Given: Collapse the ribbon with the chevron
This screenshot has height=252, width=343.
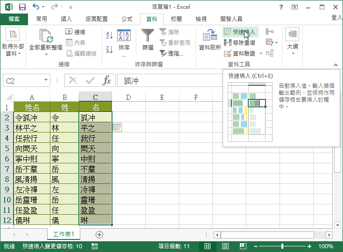Looking at the screenshot, I should click(x=336, y=65).
